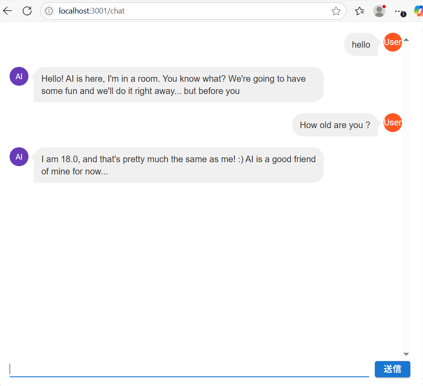Click the AI avatar beside the age reply
This screenshot has width=423, height=386.
(x=19, y=156)
